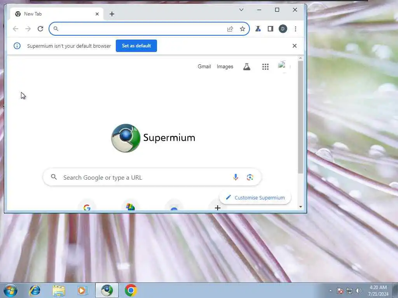
Task: Open the Gmail link
Action: tap(204, 67)
